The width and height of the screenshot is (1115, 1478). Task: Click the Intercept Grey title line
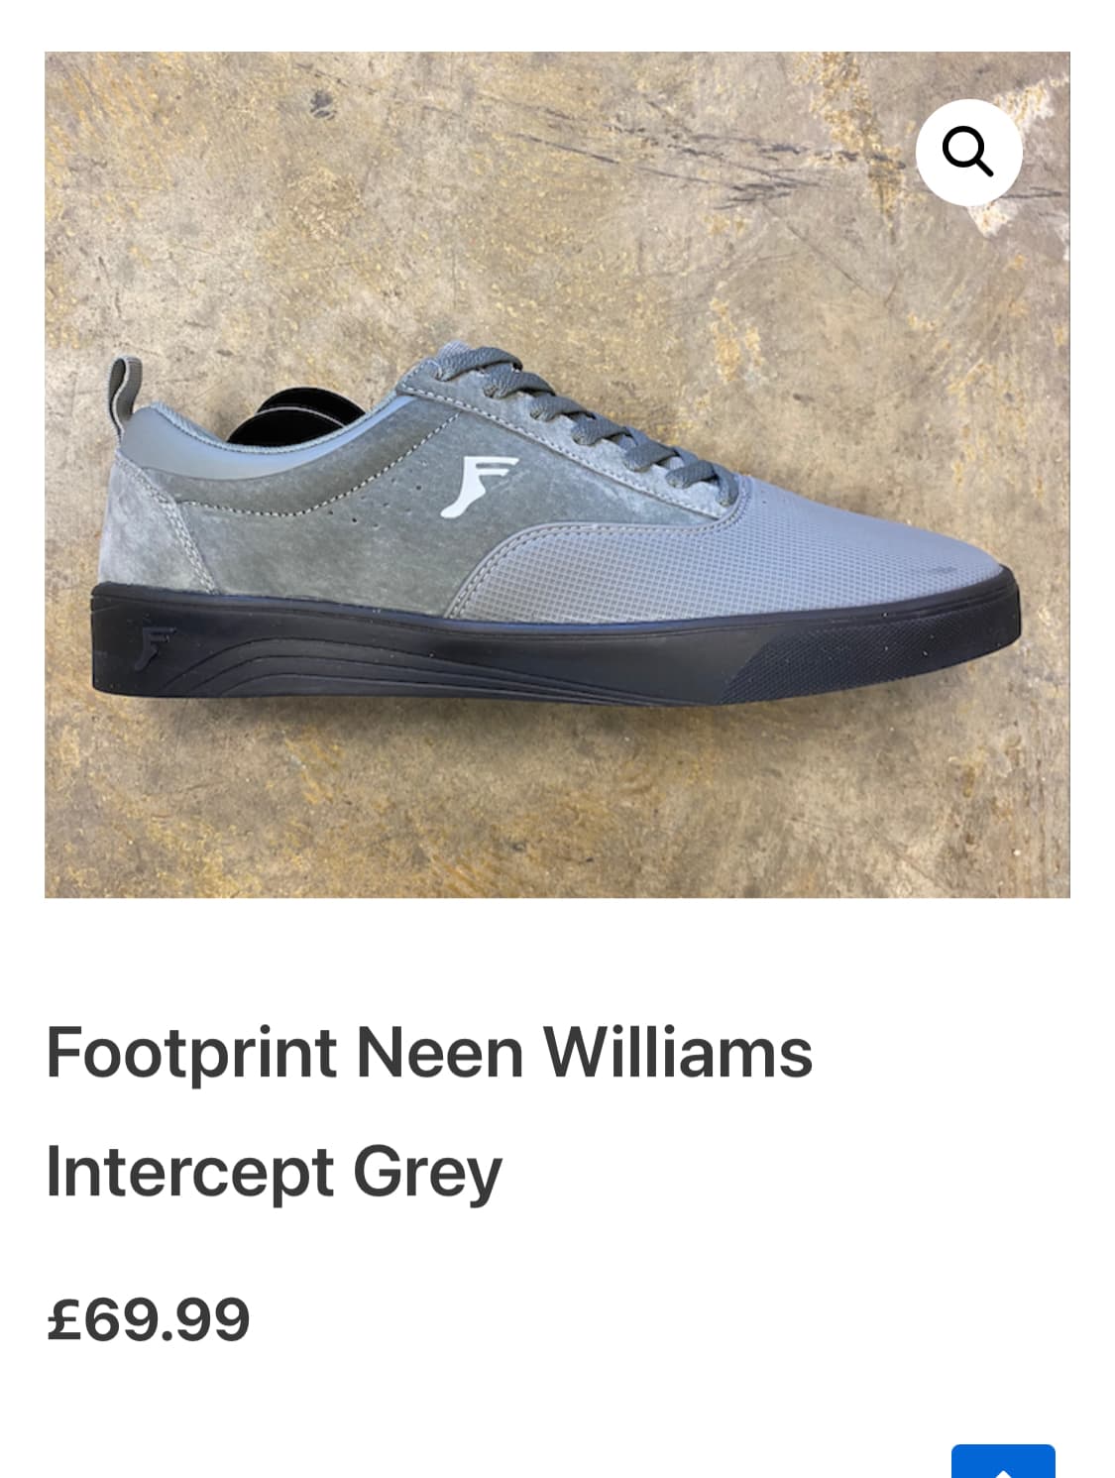pos(274,1173)
